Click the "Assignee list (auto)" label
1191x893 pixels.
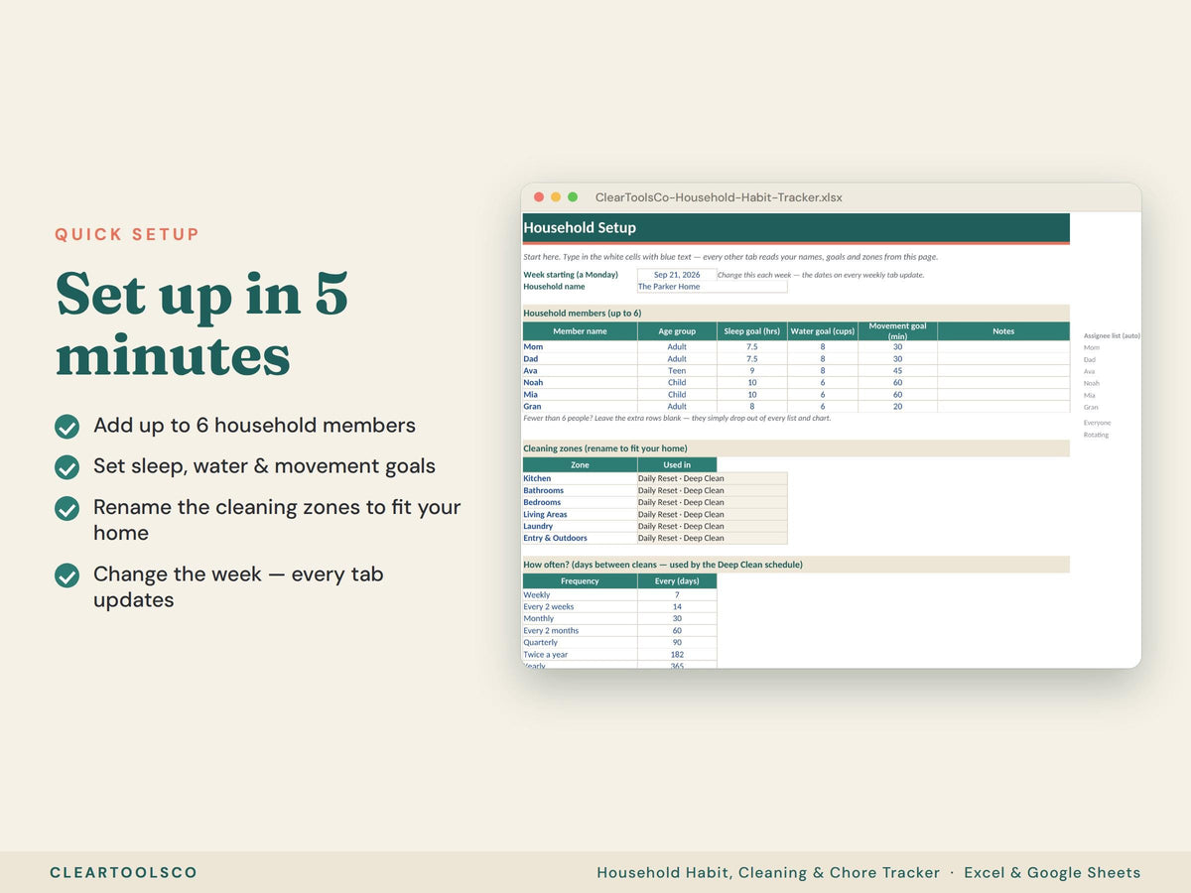click(1112, 336)
